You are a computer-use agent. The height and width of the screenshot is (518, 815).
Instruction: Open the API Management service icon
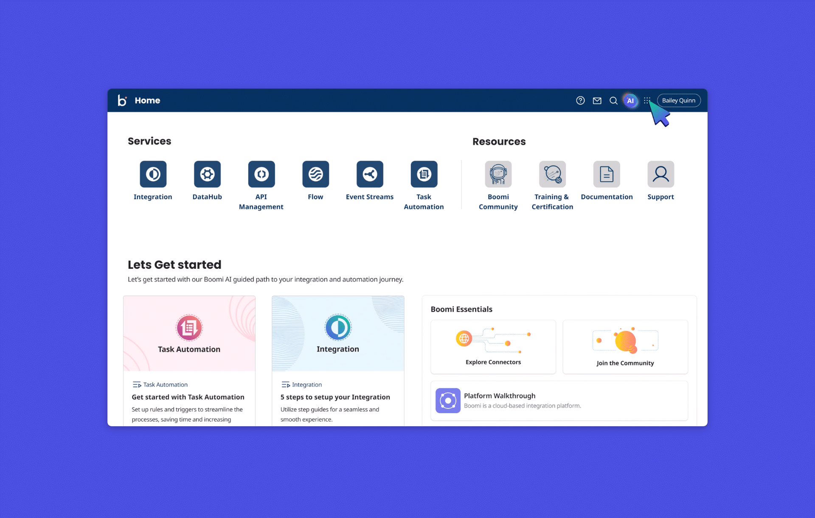261,174
